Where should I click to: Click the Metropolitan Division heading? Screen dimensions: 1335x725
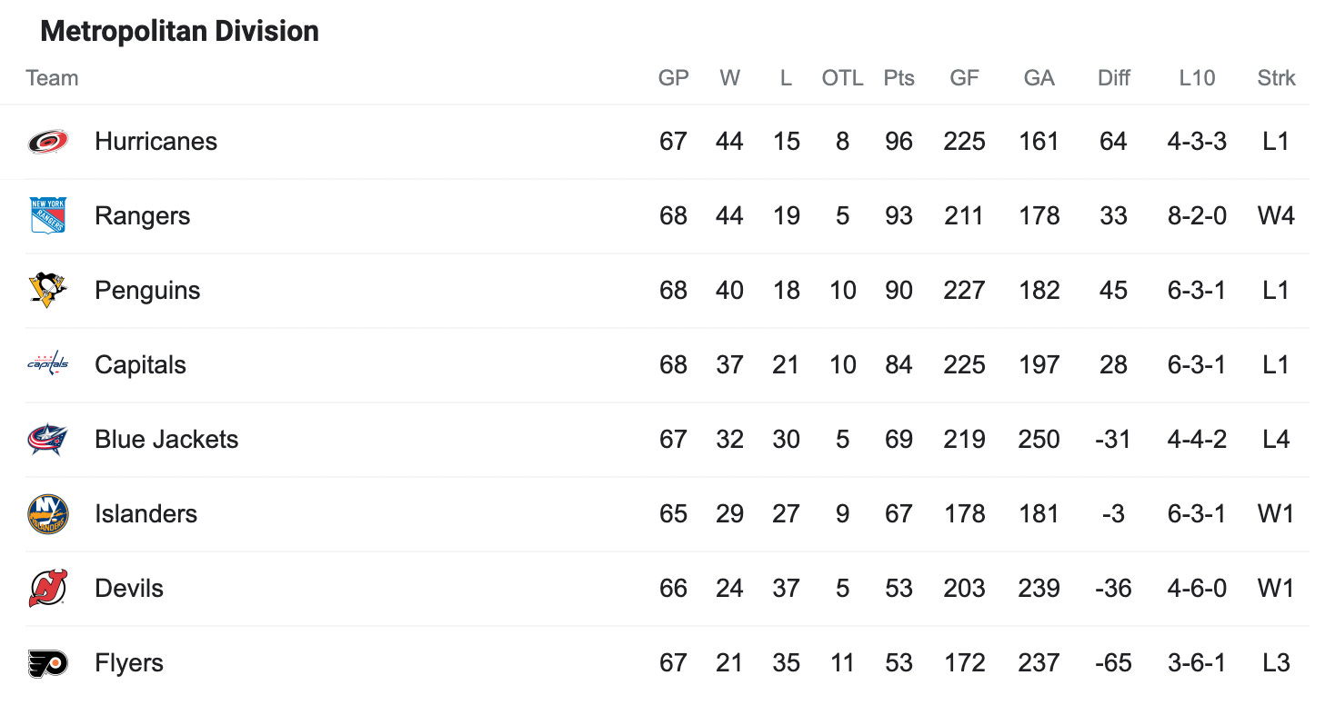(x=180, y=32)
